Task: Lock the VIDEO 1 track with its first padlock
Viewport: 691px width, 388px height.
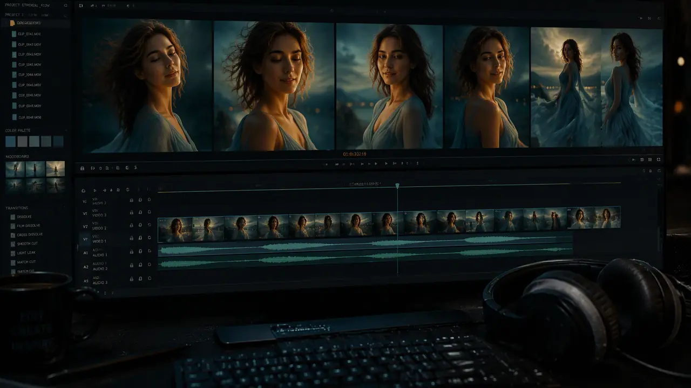Action: [x=131, y=239]
